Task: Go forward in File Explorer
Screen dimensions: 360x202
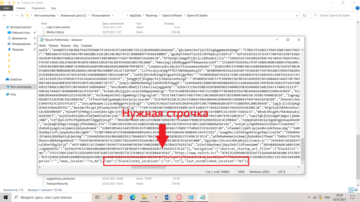Action: click(x=11, y=16)
